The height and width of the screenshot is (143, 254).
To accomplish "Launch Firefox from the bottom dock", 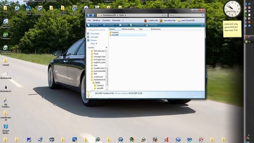I will [x=155, y=139].
